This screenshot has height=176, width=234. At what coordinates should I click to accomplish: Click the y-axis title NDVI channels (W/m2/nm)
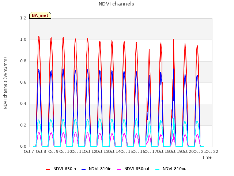coord(5,83)
